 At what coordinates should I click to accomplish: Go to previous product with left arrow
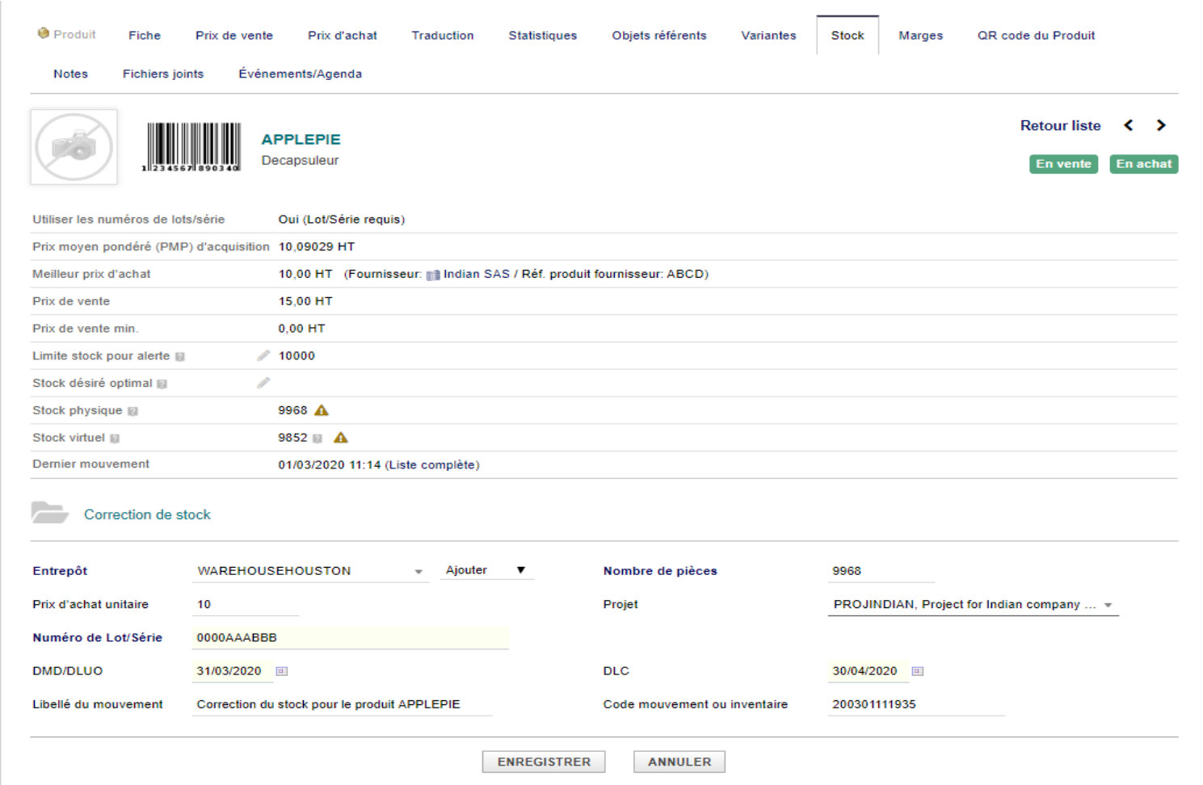tap(1129, 125)
